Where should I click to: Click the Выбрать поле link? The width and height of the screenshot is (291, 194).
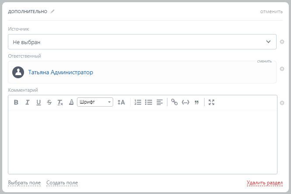(x=24, y=183)
